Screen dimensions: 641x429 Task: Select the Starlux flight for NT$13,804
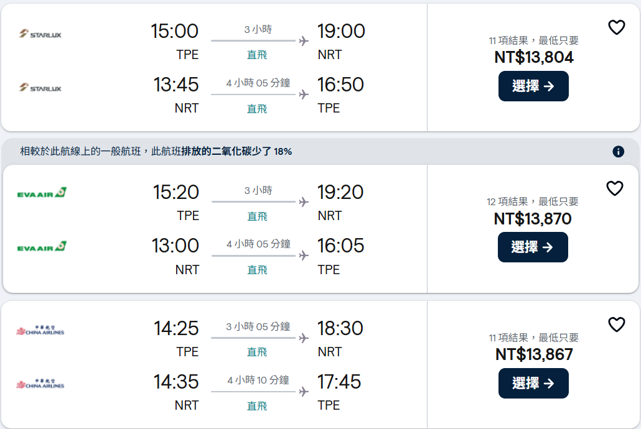[533, 86]
